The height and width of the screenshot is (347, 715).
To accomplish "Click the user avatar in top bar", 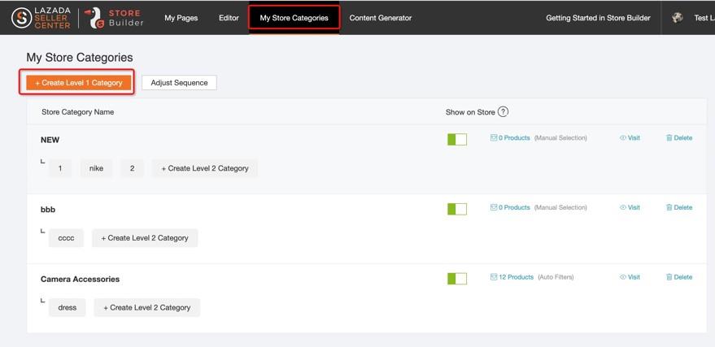I will (678, 18).
